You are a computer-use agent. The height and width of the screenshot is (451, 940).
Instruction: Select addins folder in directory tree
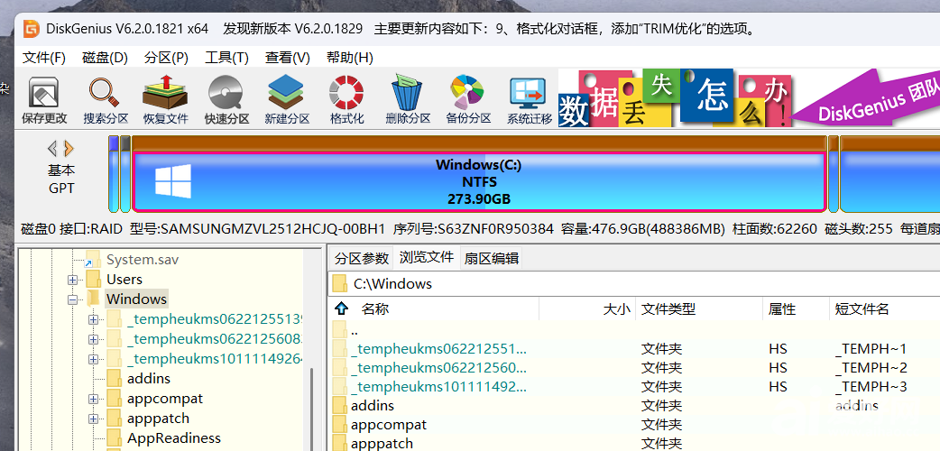149,379
